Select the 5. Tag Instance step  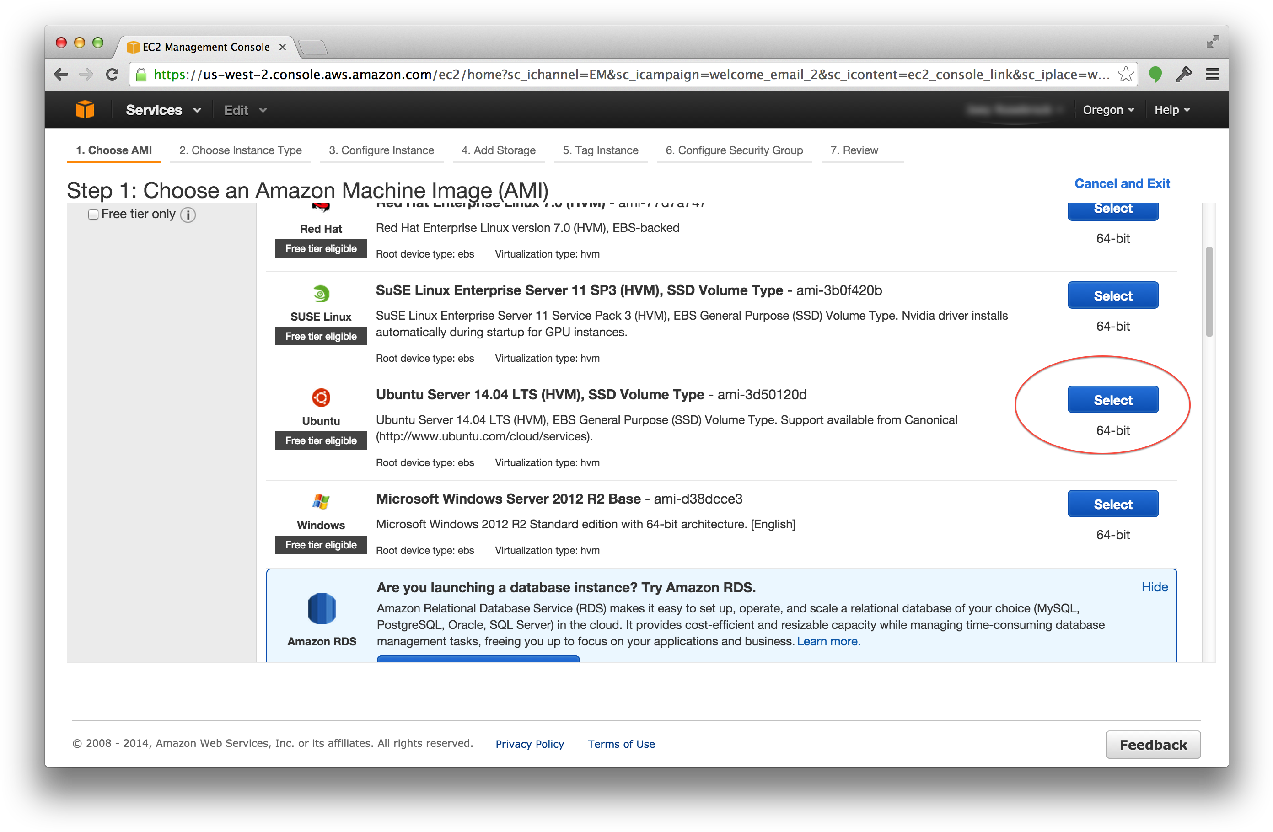point(601,150)
